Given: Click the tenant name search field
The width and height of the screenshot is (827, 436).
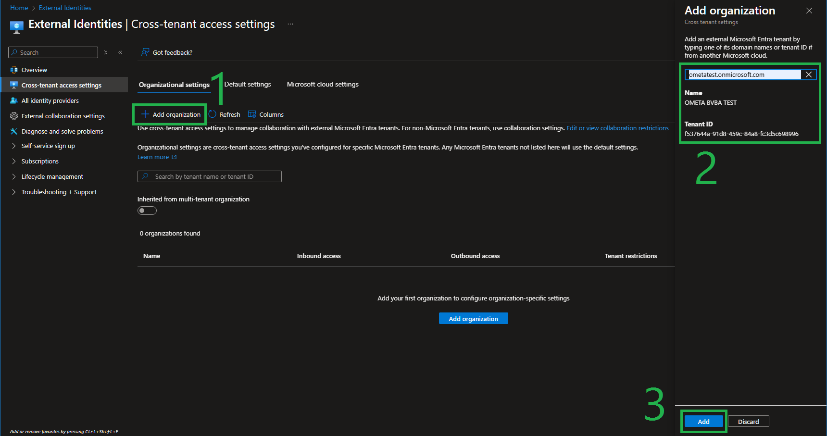Looking at the screenshot, I should [210, 176].
